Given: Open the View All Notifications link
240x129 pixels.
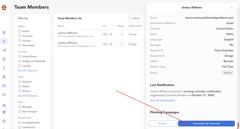Looking at the screenshot, I should coord(162,100).
